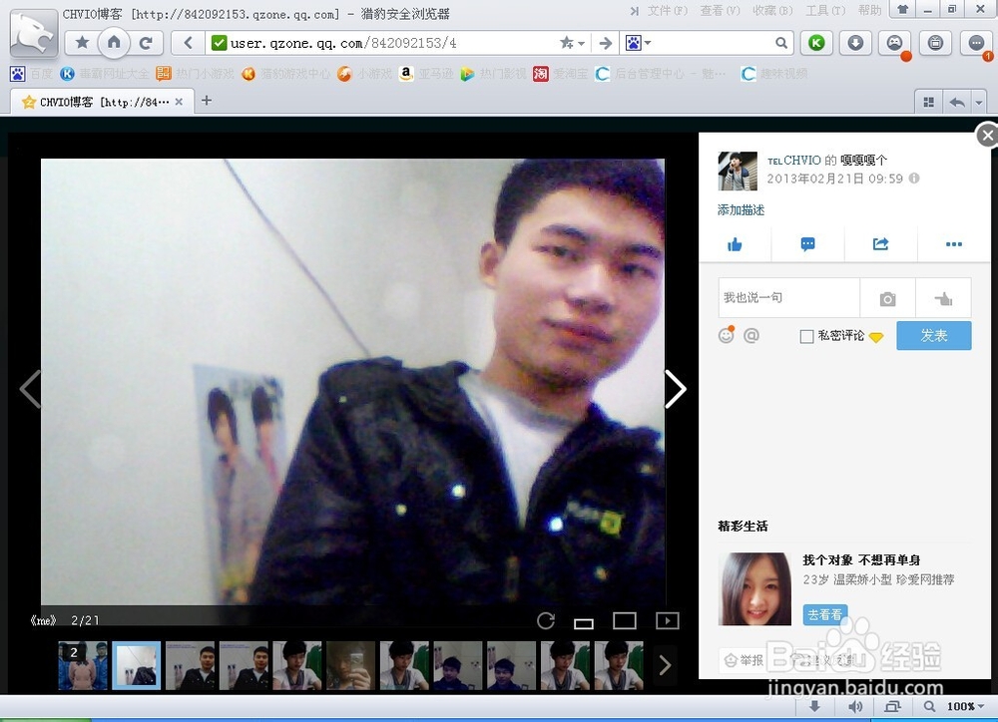Viewport: 998px width, 722px height.
Task: Start the slideshow play icon
Action: point(667,621)
